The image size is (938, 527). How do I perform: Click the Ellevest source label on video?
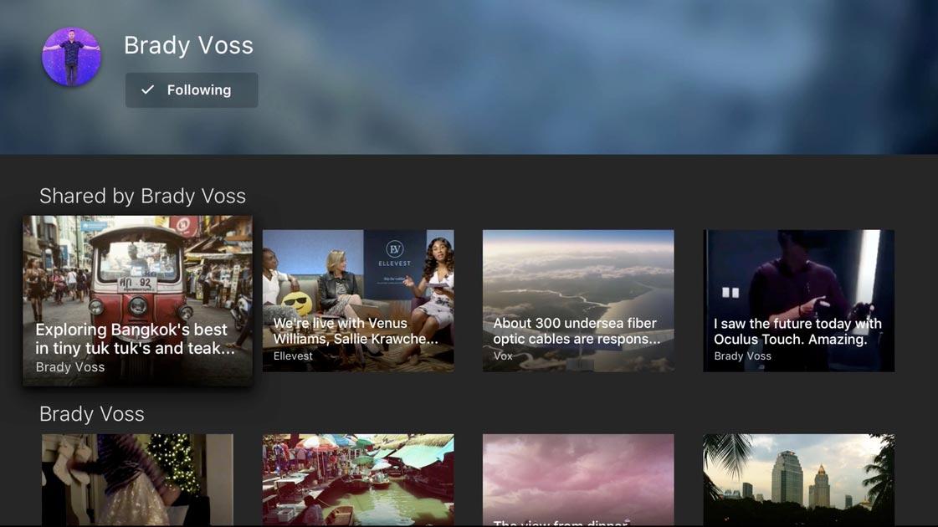[293, 356]
